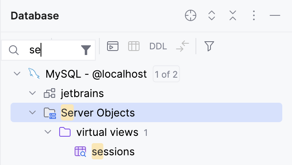Collapse the virtual views folder

(48, 132)
